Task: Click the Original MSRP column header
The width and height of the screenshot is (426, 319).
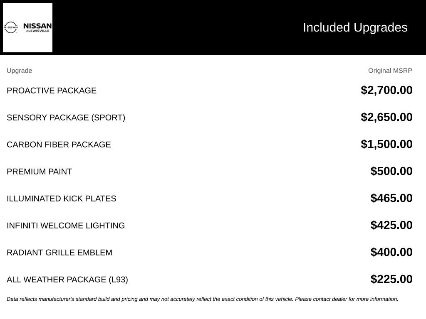Action: 390,71
